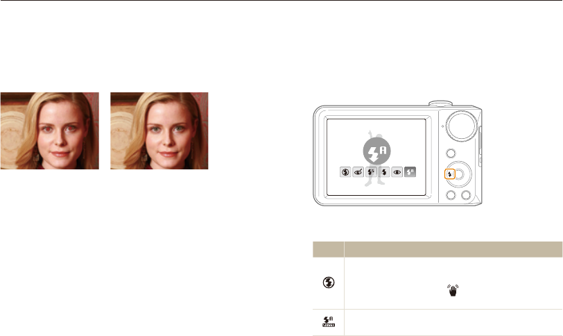Click the tan header row of options table
The height and width of the screenshot is (336, 563).
[x=438, y=249]
